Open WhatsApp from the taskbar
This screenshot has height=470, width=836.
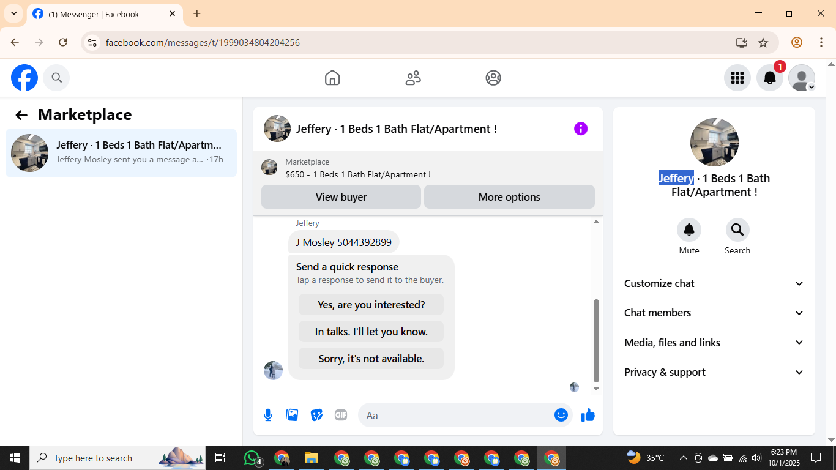pos(252,458)
